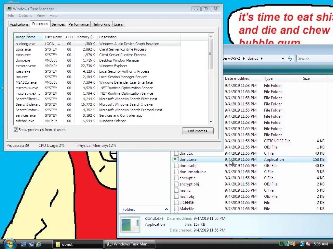Expand arrow before donut breadcrumb
Viewport: 333px width, 249px height.
coord(244,58)
